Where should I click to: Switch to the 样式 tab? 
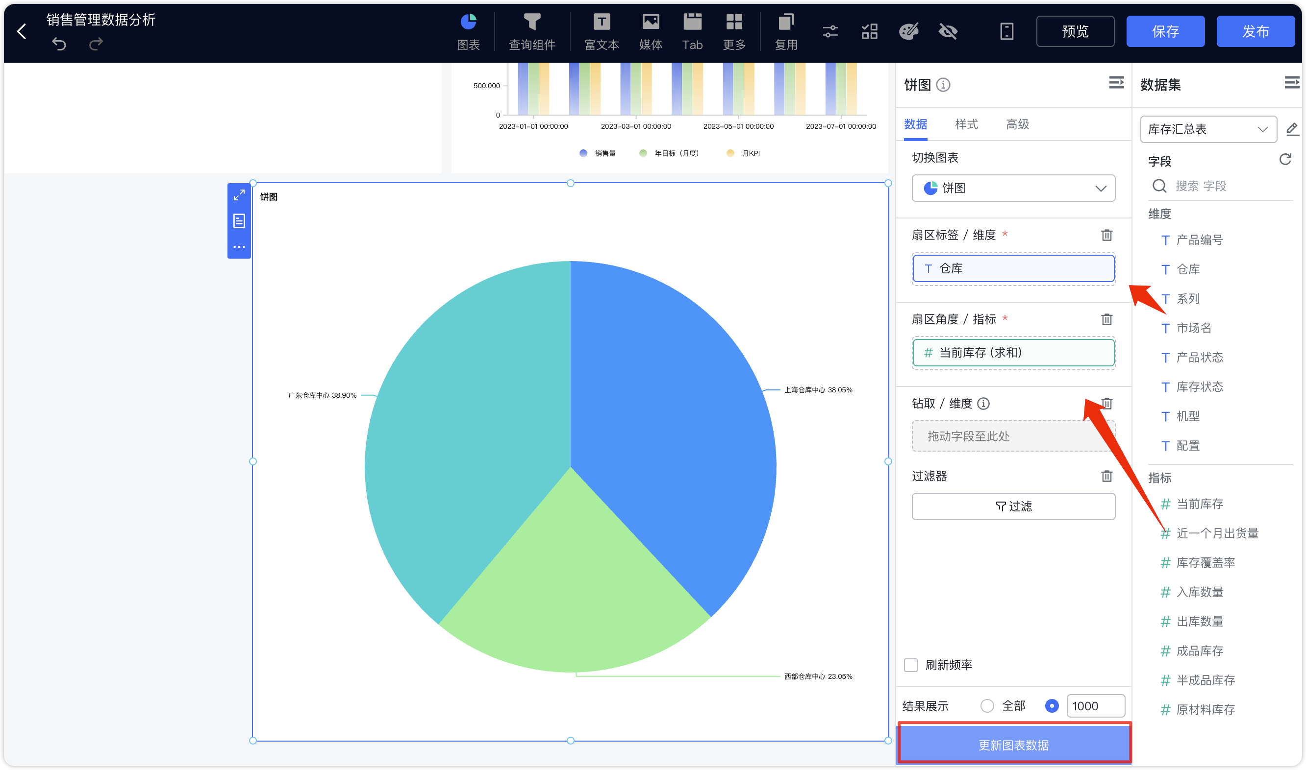[966, 124]
